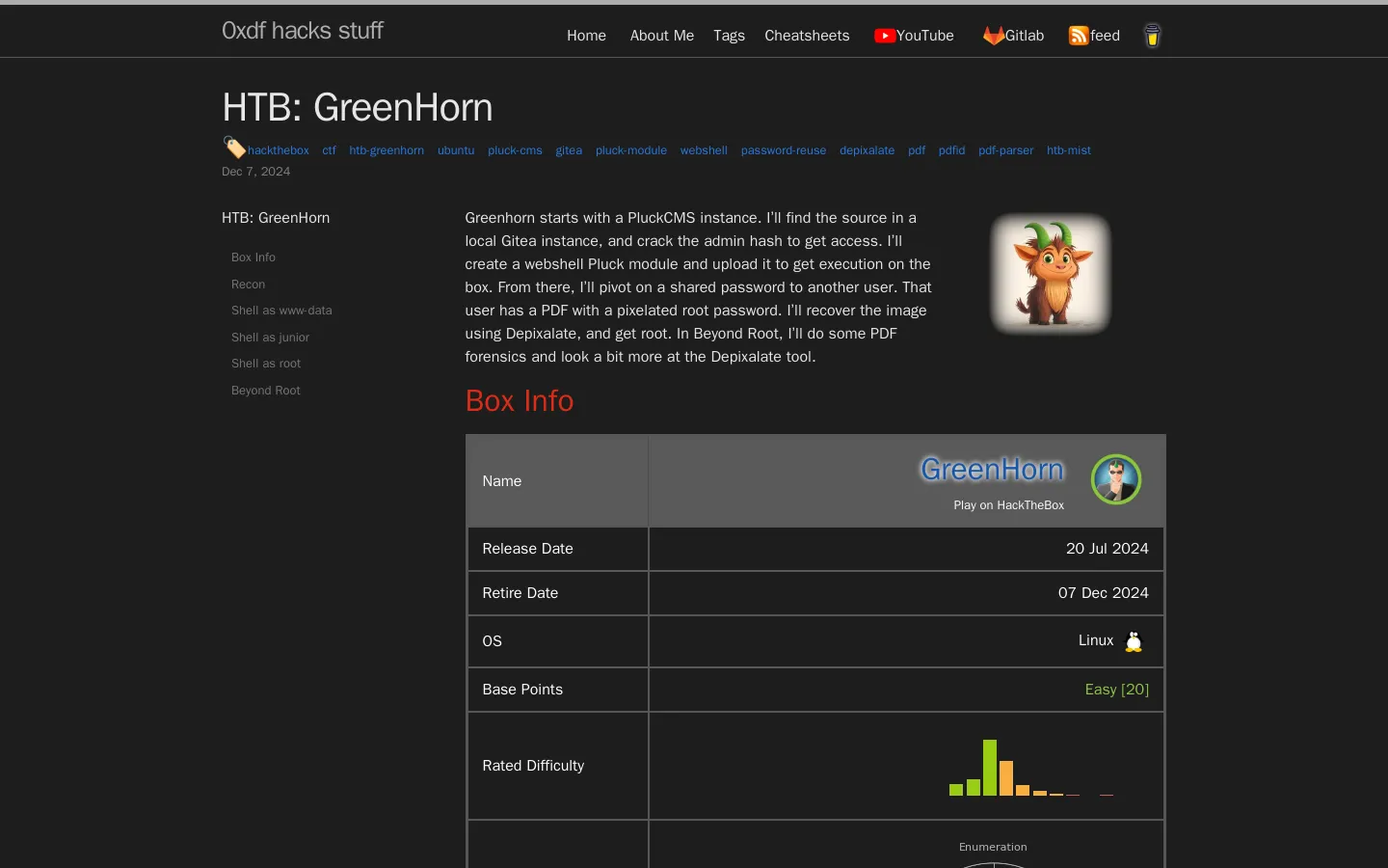The image size is (1388, 868).
Task: Jump to Shell as www-data section
Action: pos(281,311)
